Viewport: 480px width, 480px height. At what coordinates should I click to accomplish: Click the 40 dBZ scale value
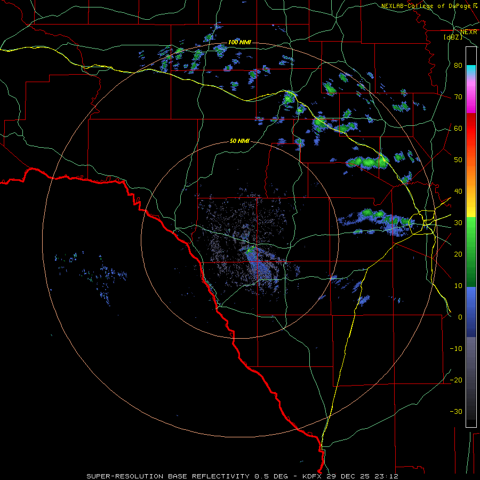pyautogui.click(x=458, y=191)
